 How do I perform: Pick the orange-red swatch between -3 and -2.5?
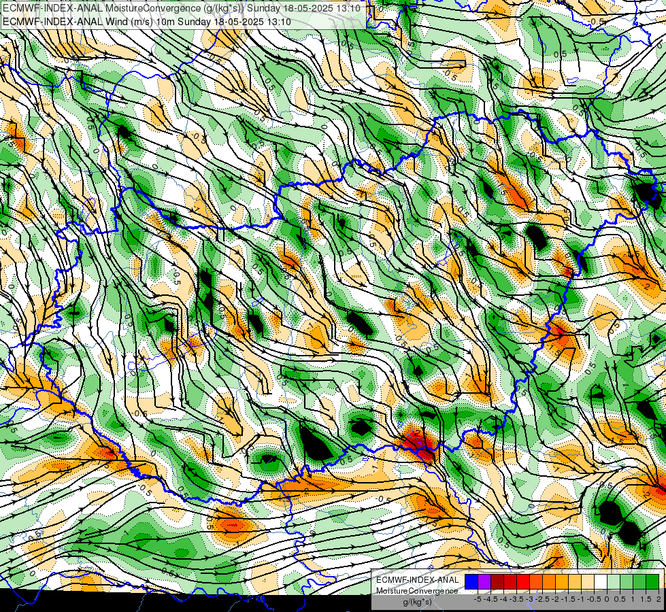536,582
